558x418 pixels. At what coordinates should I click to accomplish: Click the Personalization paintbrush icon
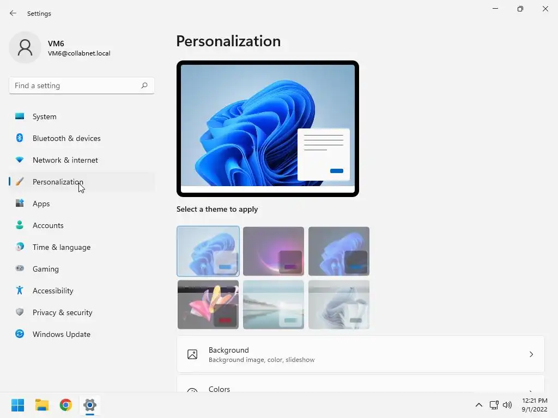pyautogui.click(x=20, y=182)
